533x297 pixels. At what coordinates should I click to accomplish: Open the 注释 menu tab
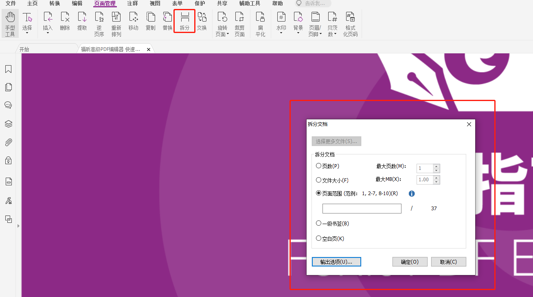click(132, 4)
